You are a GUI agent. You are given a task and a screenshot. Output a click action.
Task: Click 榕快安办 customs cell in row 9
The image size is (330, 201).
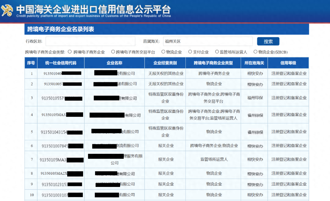tap(255, 184)
